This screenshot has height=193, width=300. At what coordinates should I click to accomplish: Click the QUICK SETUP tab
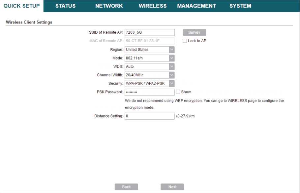[21, 6]
